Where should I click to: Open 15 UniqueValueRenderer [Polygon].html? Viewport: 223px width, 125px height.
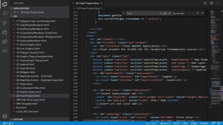click(x=39, y=37)
